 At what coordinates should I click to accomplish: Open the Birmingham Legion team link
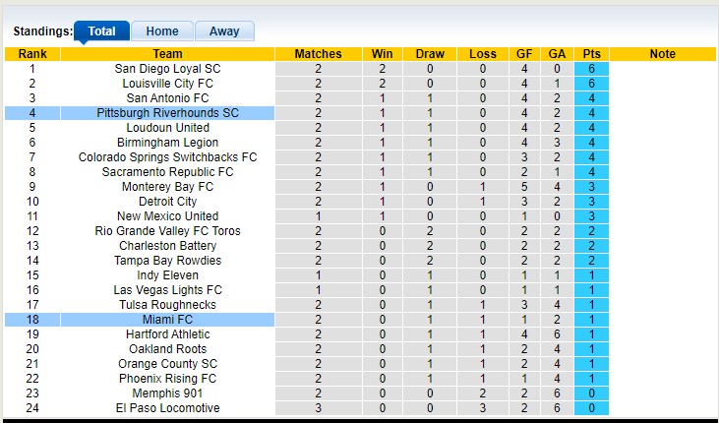click(x=167, y=143)
